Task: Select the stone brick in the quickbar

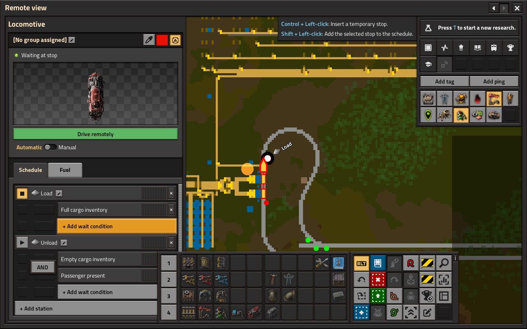Action: tap(338, 296)
